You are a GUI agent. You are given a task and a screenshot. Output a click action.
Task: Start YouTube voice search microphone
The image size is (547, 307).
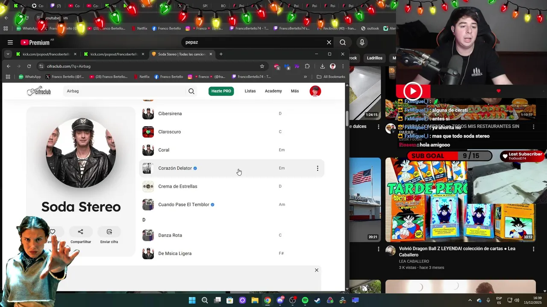pos(362,42)
